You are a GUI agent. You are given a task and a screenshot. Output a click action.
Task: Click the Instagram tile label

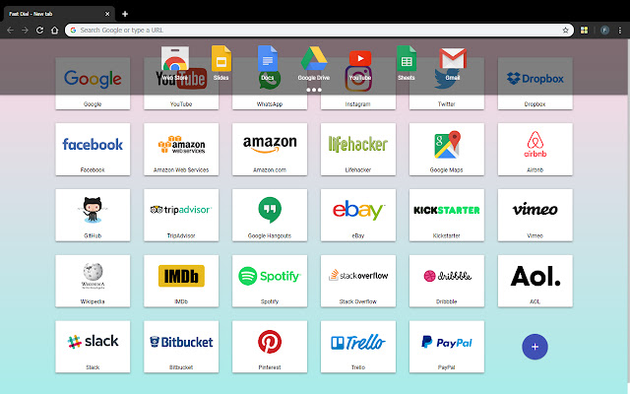pos(358,104)
